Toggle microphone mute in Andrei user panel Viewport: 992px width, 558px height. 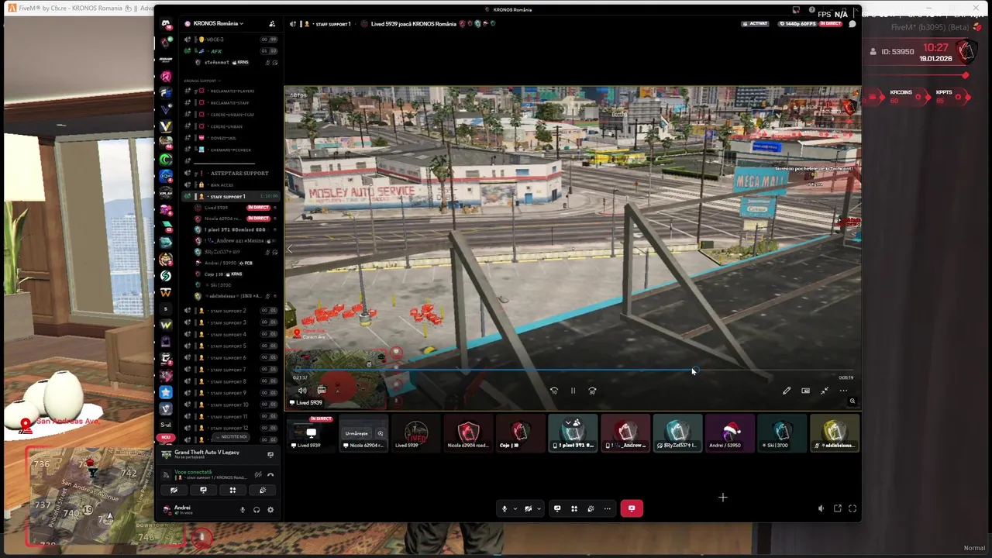242,509
